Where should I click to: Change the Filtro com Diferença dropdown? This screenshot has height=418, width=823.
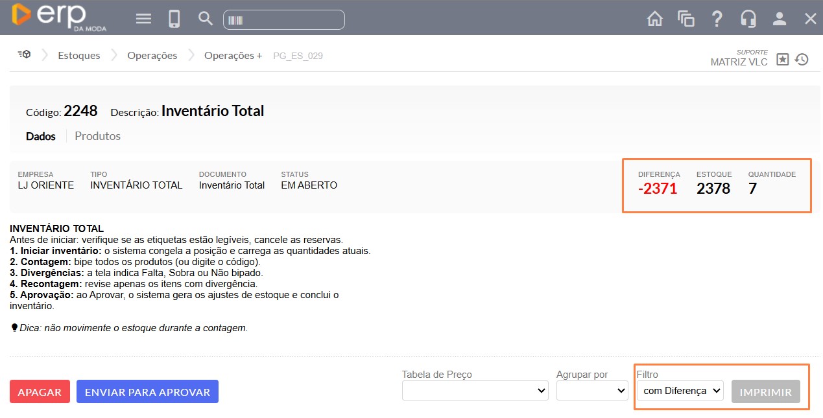680,391
